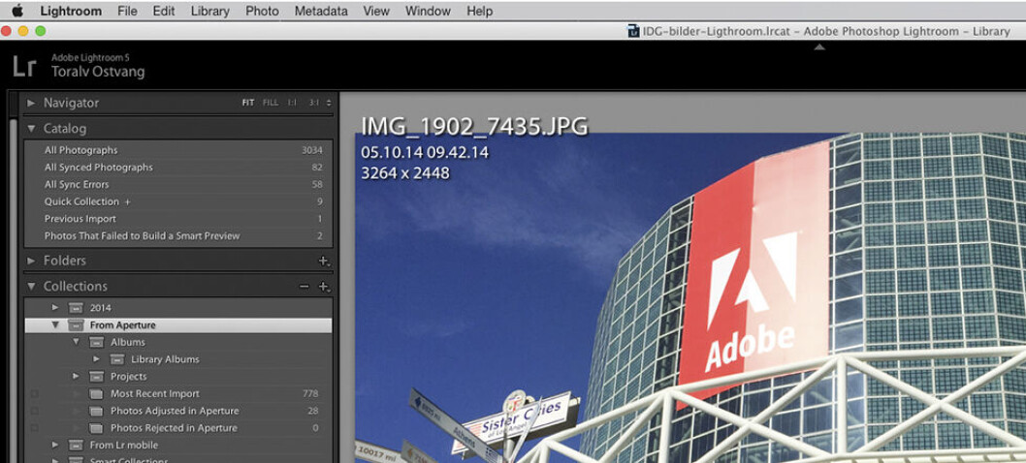Screen dimensions: 1026x463
Task: Set Navigator zoom to FIT
Action: coord(248,103)
